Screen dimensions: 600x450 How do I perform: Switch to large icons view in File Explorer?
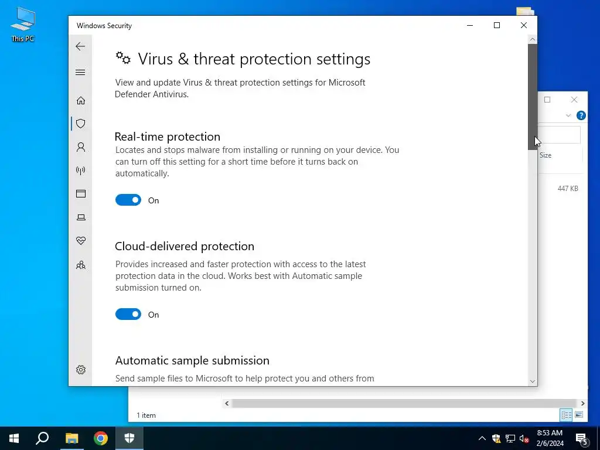pos(579,415)
